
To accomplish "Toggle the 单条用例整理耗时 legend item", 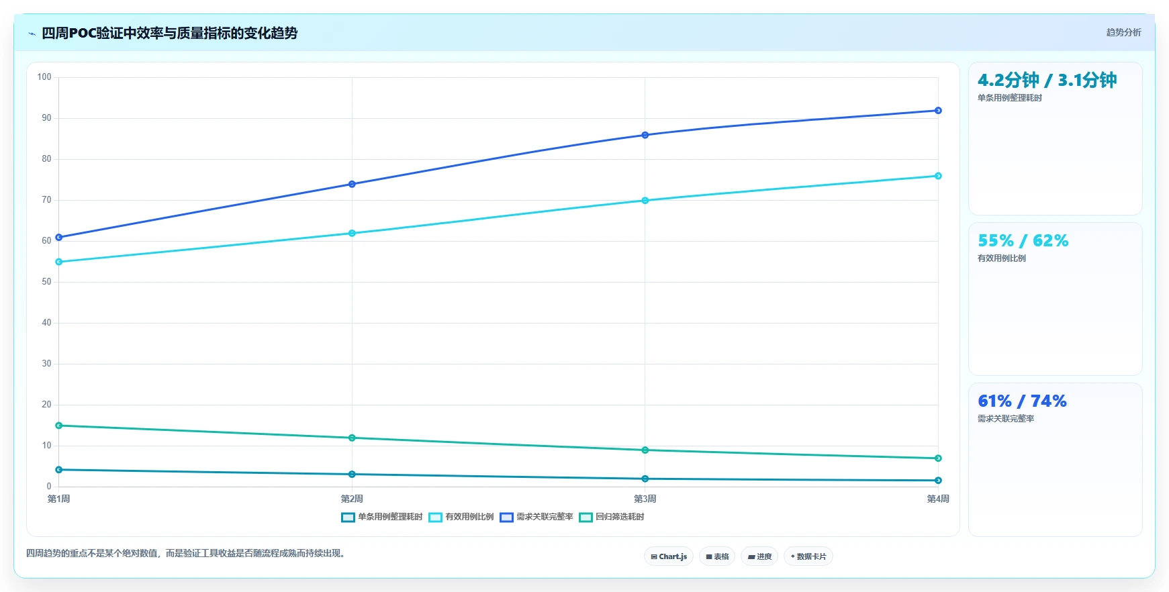I will point(381,517).
